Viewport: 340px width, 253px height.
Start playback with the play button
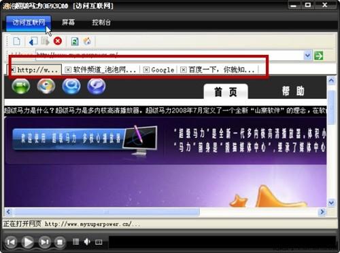tap(28, 242)
